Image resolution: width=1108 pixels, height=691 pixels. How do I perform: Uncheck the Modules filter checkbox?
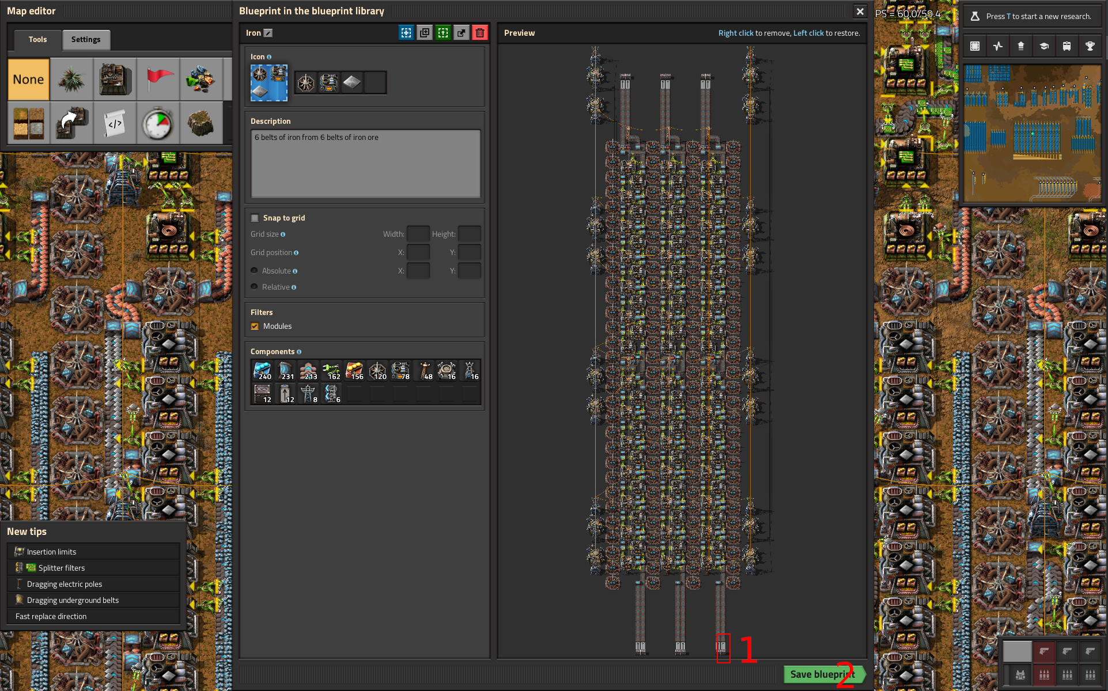click(255, 326)
